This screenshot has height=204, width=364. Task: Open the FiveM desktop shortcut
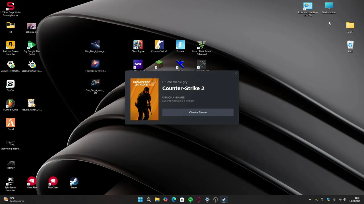click(11, 124)
